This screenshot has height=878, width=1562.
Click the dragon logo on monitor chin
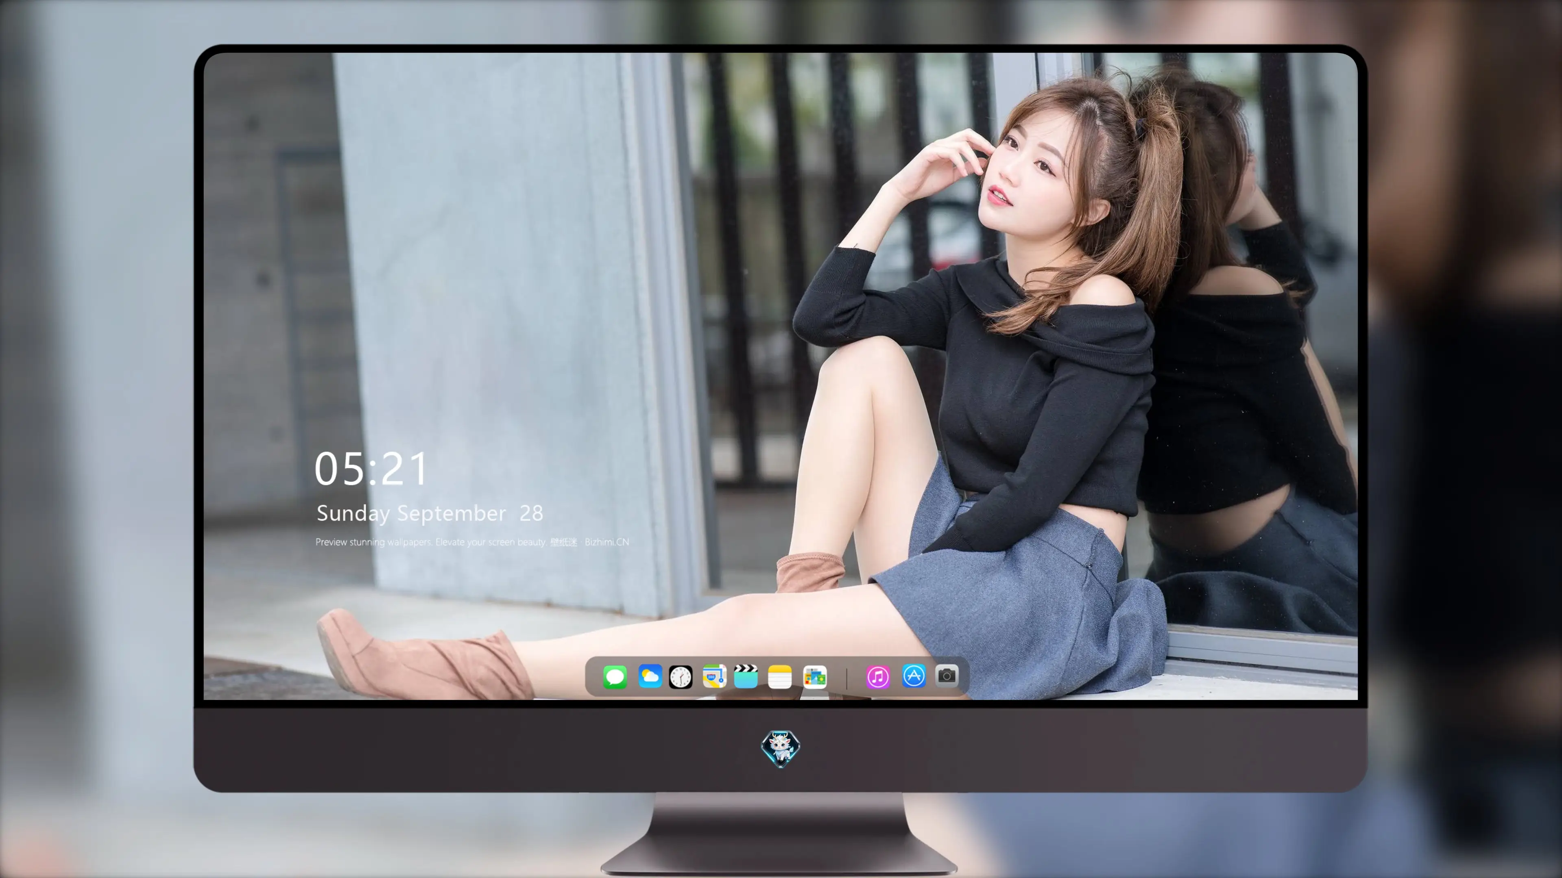(781, 749)
